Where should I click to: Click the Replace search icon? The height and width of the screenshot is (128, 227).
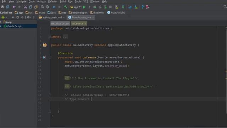point(48,7)
